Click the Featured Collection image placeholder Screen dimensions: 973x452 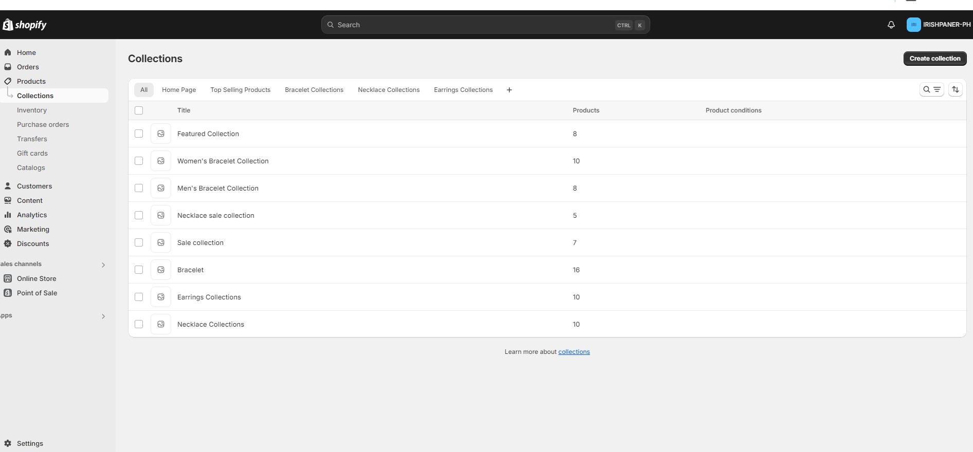pyautogui.click(x=161, y=134)
